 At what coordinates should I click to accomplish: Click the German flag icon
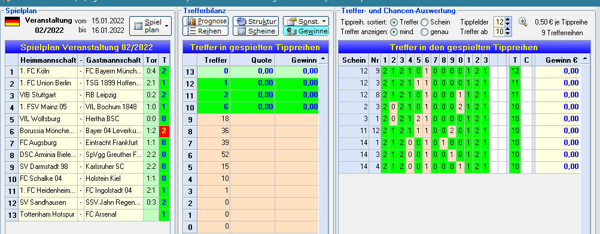tap(12, 21)
